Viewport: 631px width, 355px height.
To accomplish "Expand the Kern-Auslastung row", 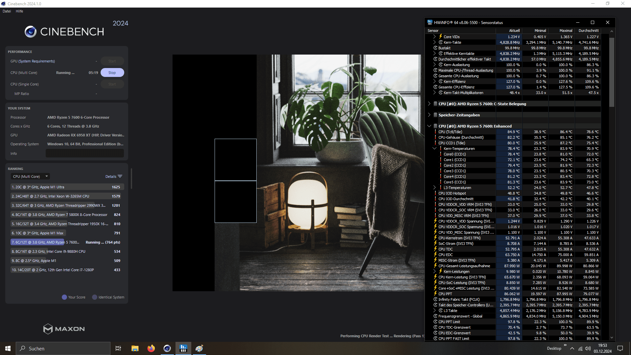I will pyautogui.click(x=434, y=65).
